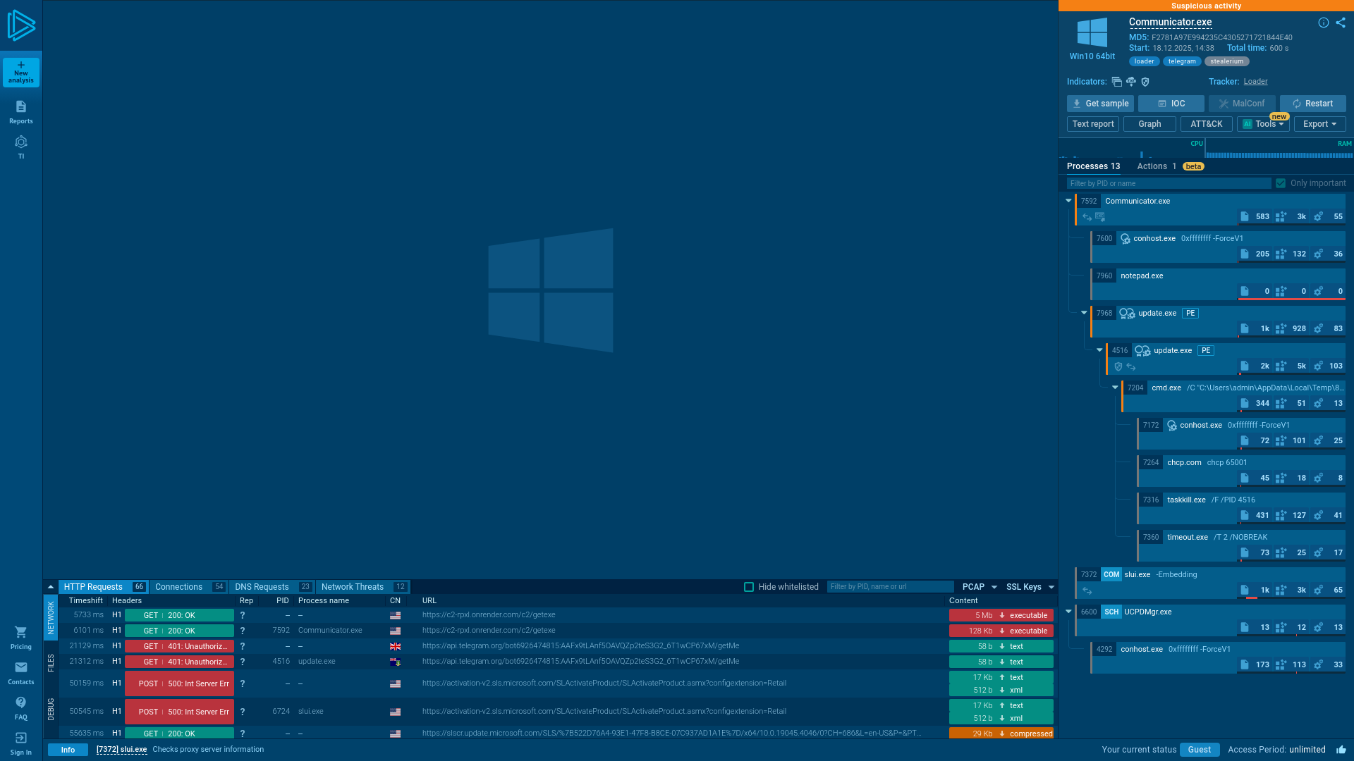
Task: Click the New analysis icon
Action: pyautogui.click(x=20, y=71)
